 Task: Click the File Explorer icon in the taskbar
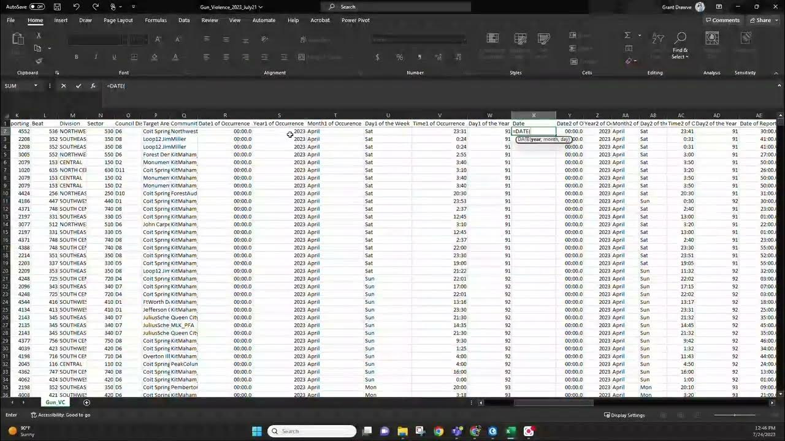[x=402, y=431]
